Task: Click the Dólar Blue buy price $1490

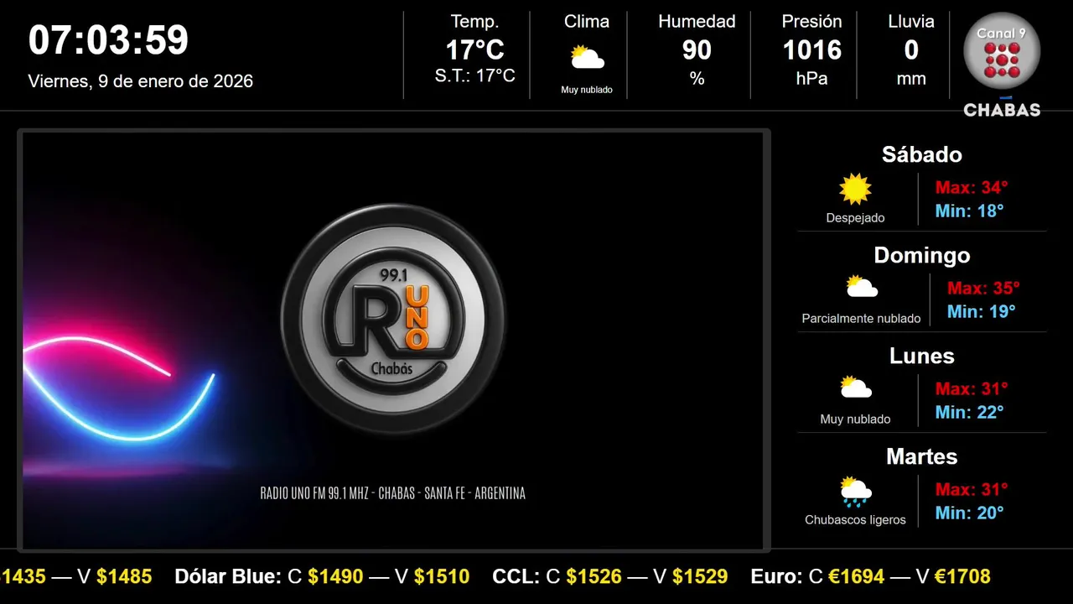Action: tap(335, 576)
